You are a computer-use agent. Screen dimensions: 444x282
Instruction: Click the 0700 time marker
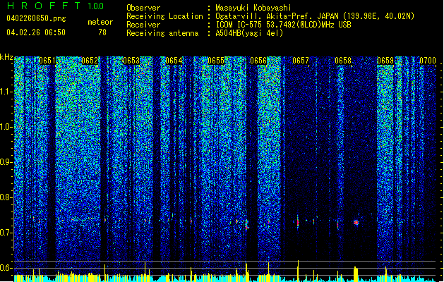pos(428,61)
